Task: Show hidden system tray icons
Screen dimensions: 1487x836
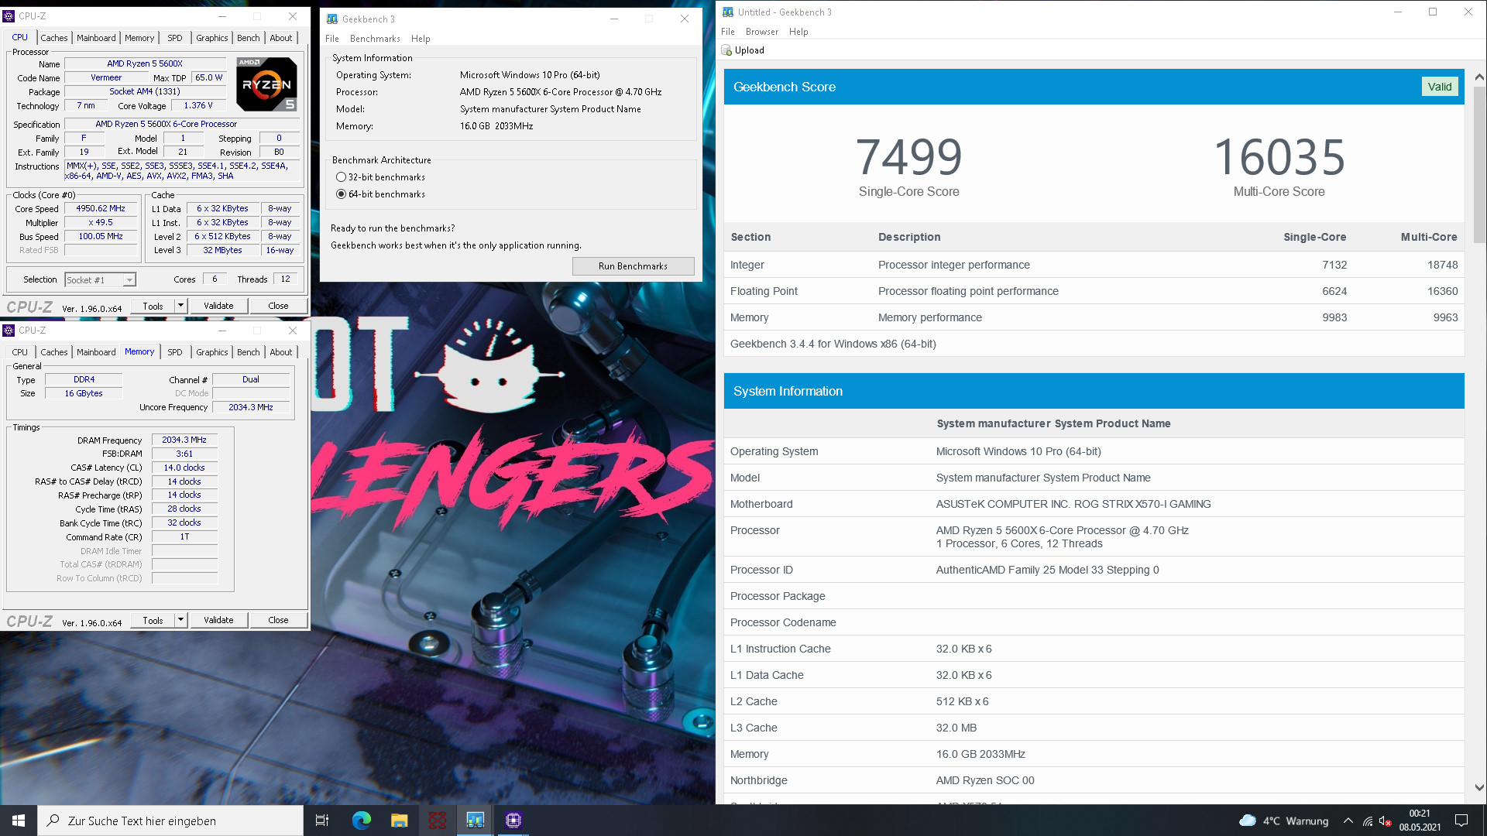Action: pyautogui.click(x=1348, y=821)
